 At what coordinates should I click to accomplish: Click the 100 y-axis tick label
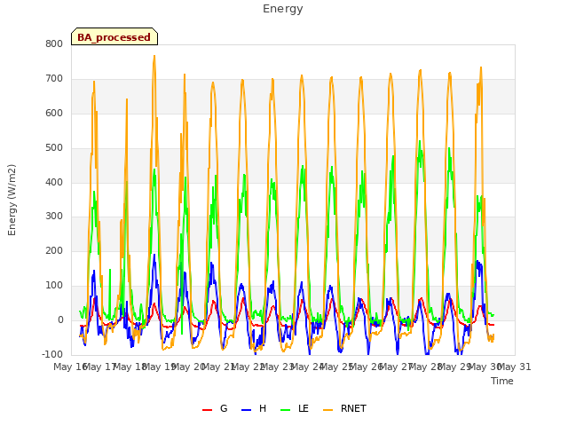coord(54,286)
